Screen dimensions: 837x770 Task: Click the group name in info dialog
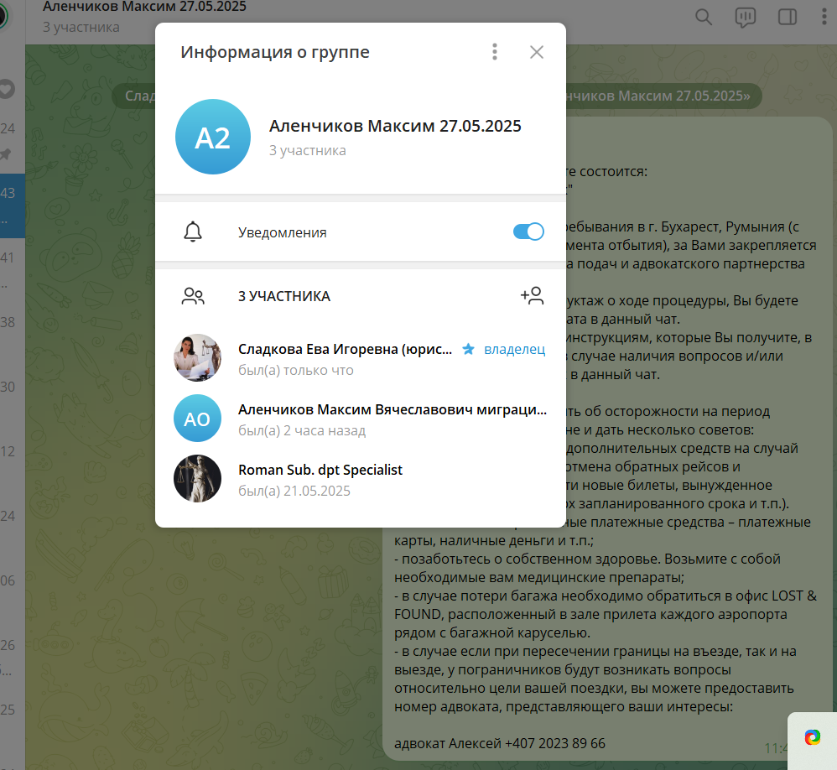point(395,126)
